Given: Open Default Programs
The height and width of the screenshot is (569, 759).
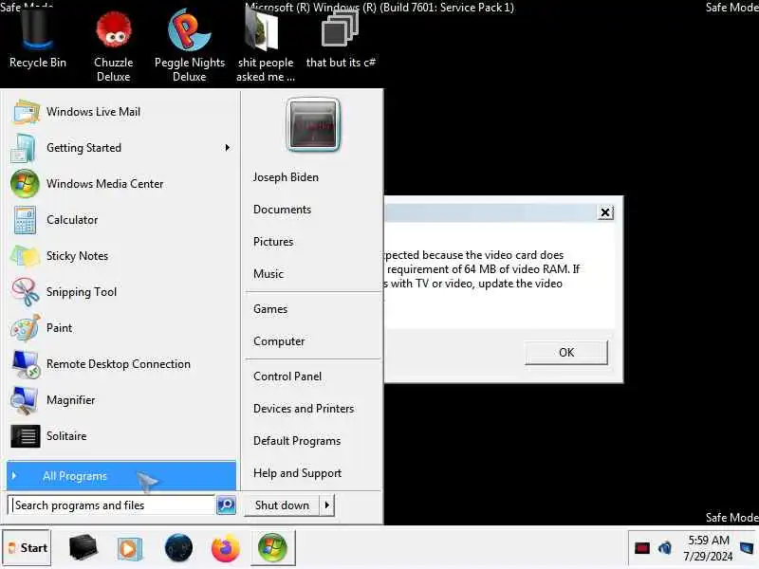Looking at the screenshot, I should (297, 441).
